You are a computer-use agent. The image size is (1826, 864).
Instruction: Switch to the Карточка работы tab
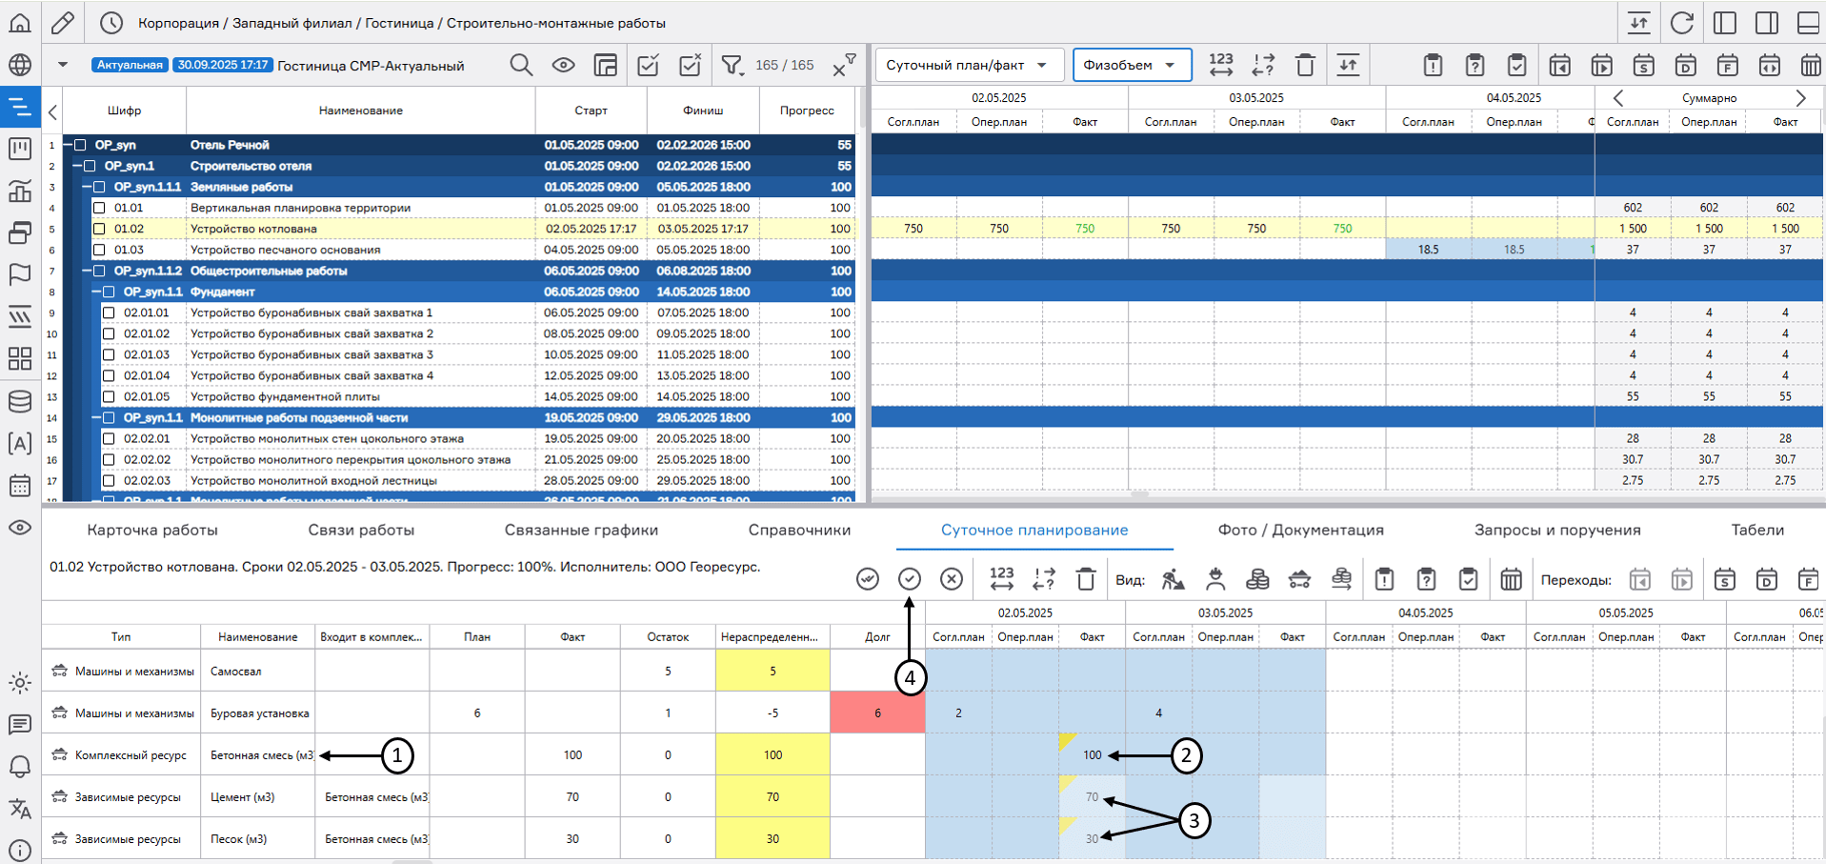152,530
